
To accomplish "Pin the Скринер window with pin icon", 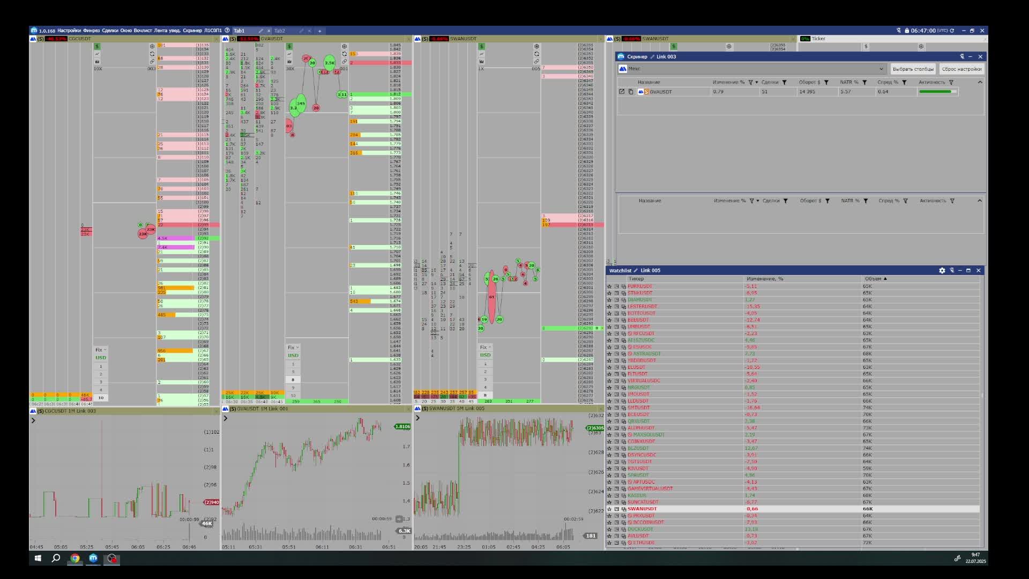I will click(x=962, y=56).
